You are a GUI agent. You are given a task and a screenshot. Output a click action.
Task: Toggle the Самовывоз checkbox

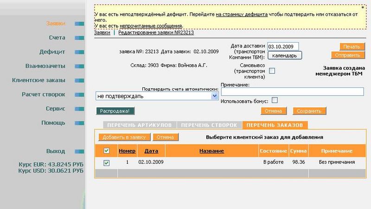click(272, 71)
